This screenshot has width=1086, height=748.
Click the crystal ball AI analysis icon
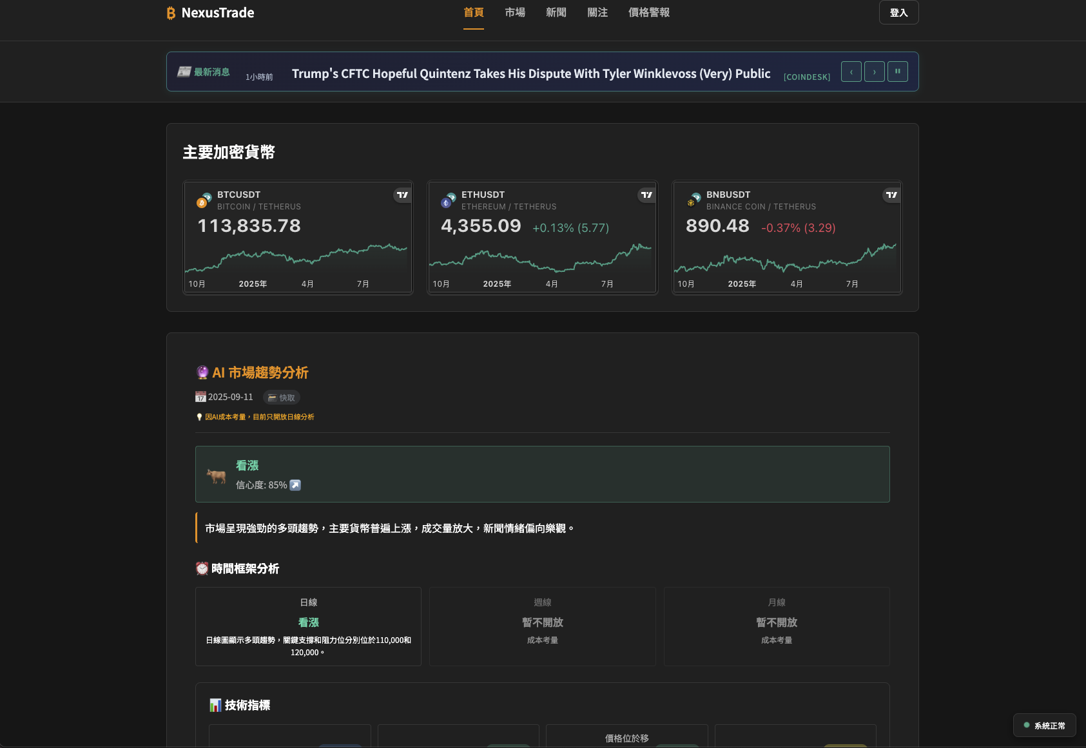pos(202,372)
